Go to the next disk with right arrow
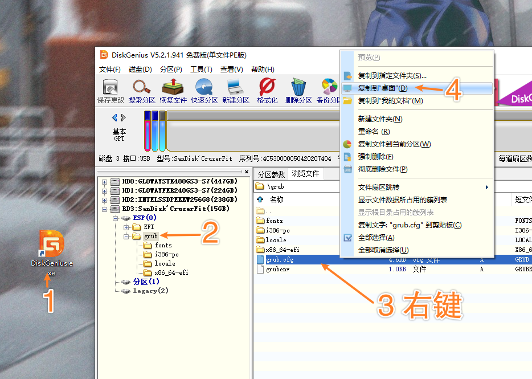The width and height of the screenshot is (532, 379). click(x=123, y=117)
